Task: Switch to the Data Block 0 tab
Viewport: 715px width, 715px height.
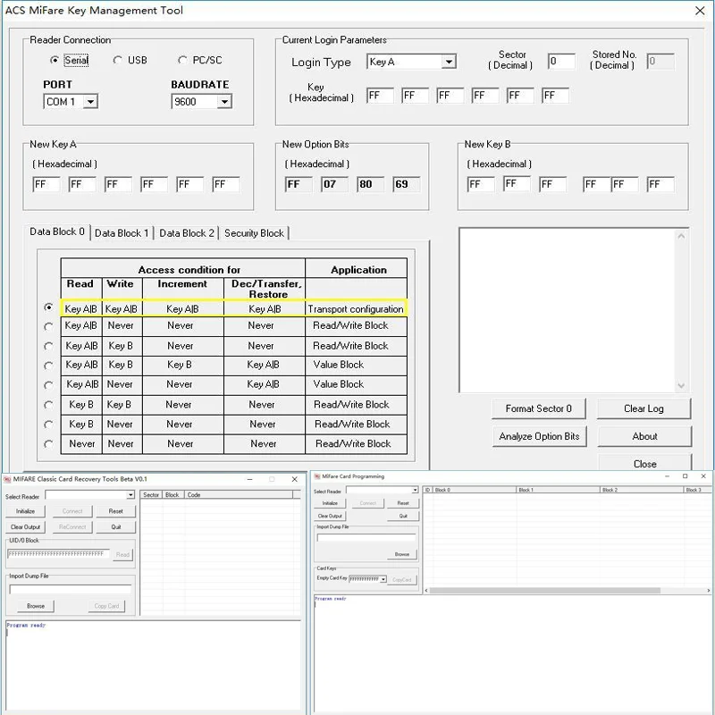Action: pyautogui.click(x=57, y=232)
